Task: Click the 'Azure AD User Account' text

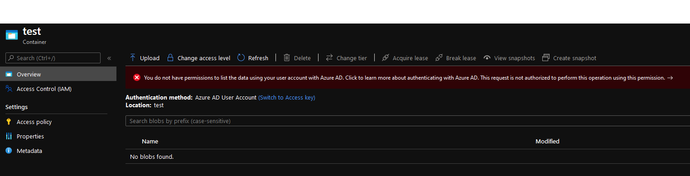Action: coord(226,97)
